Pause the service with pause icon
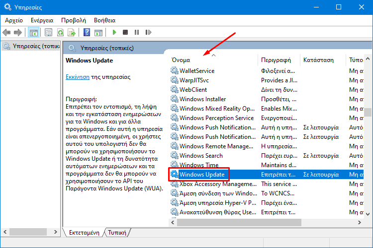This screenshot has height=248, width=373. [137, 32]
